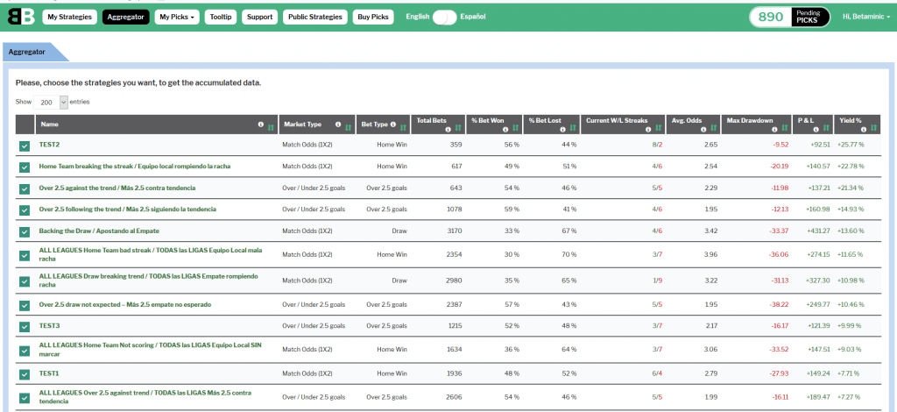Image resolution: width=897 pixels, height=412 pixels.
Task: Go to Buy Picks page
Action: (373, 18)
